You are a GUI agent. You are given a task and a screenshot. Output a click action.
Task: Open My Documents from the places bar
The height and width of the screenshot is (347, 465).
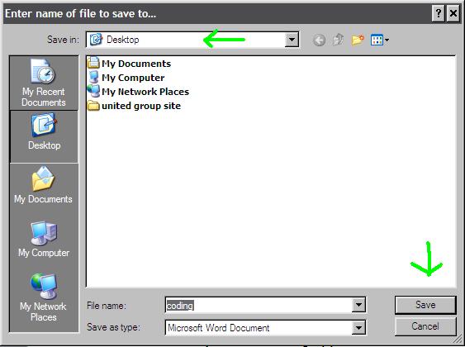[43, 185]
